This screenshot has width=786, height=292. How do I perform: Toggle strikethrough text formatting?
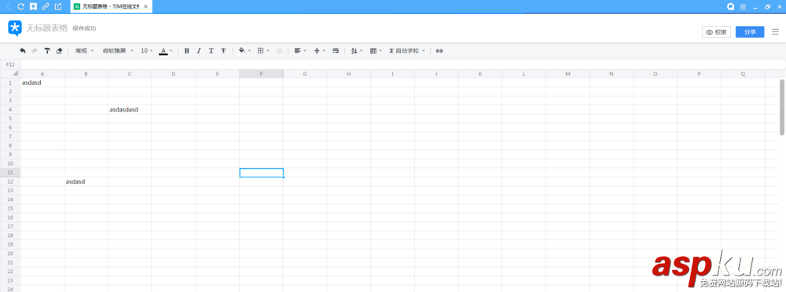223,50
